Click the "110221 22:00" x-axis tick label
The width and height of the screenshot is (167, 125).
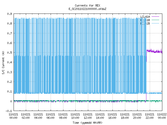click(150, 116)
